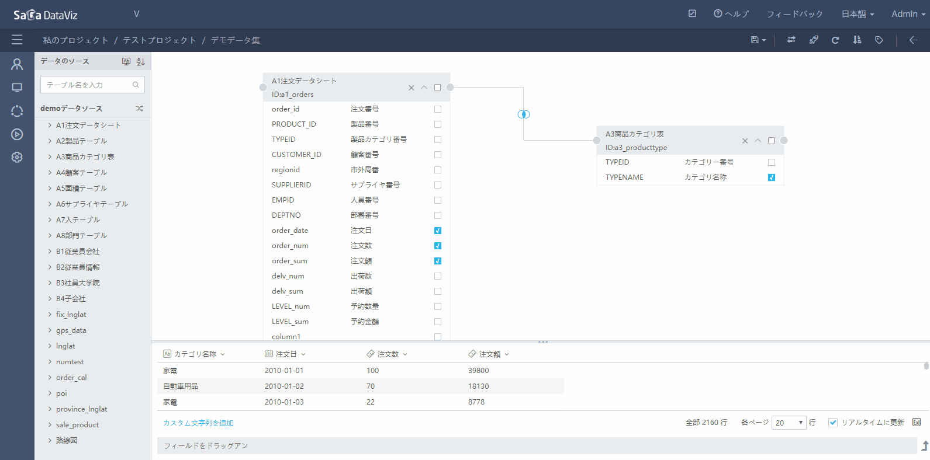Click the export icon beside リアルタイムに更新
930x460 pixels.
(917, 422)
